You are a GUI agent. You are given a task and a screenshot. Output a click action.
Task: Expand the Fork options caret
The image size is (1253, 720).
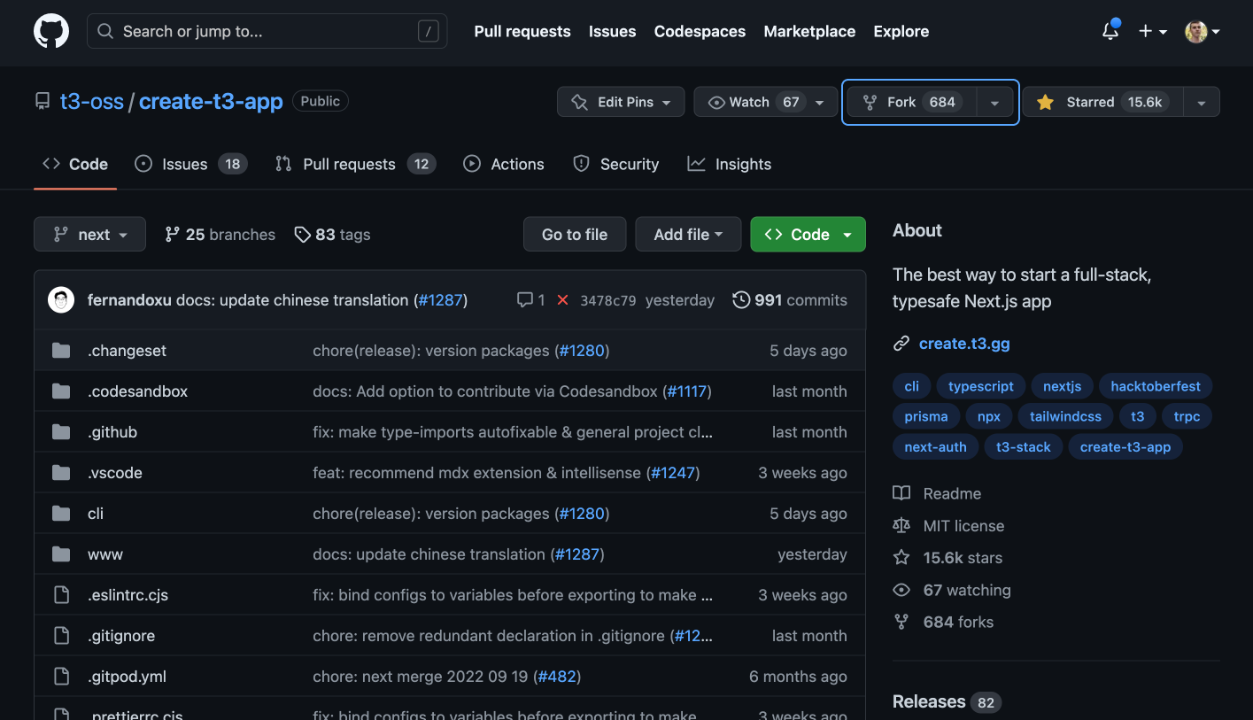tap(994, 102)
